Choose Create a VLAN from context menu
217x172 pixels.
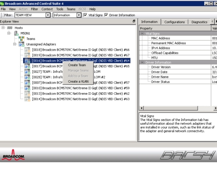click(78, 81)
